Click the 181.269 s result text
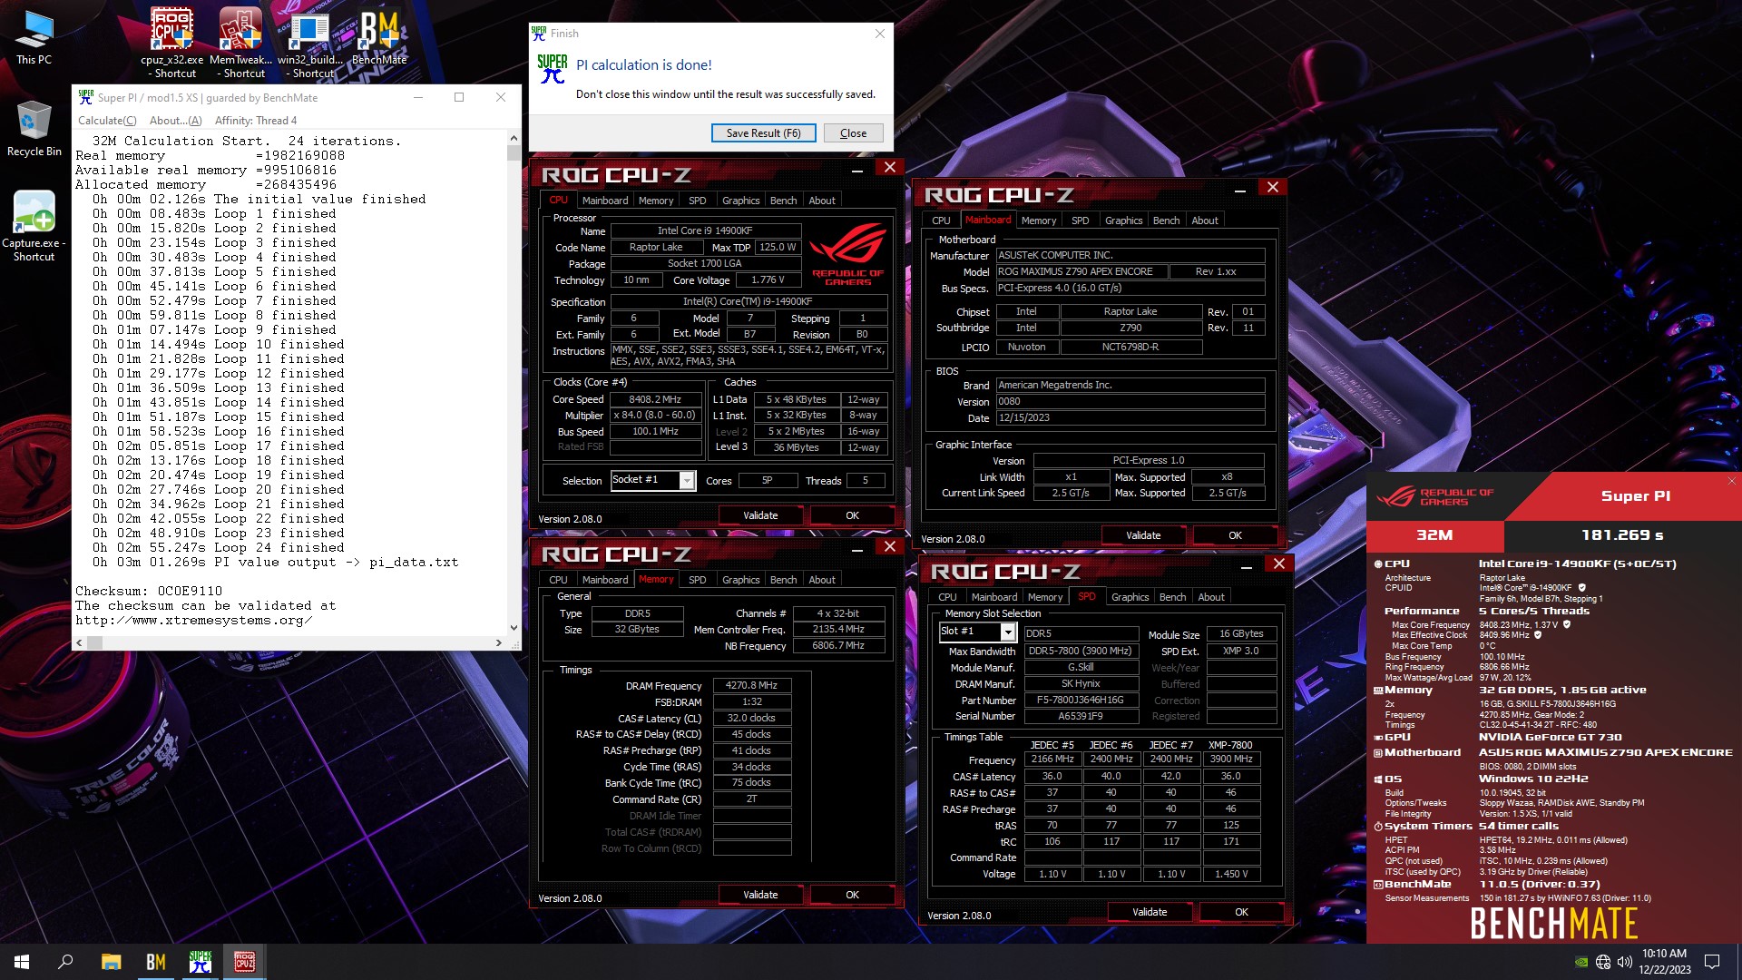Screen dimensions: 1742x980 (1622, 535)
